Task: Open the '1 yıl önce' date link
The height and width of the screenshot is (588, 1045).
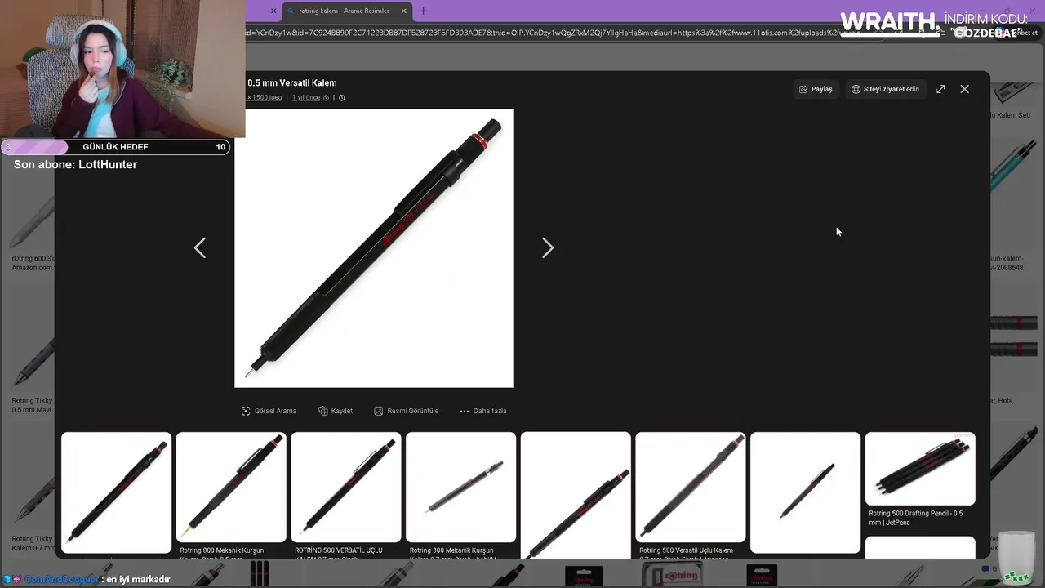Action: coord(306,97)
